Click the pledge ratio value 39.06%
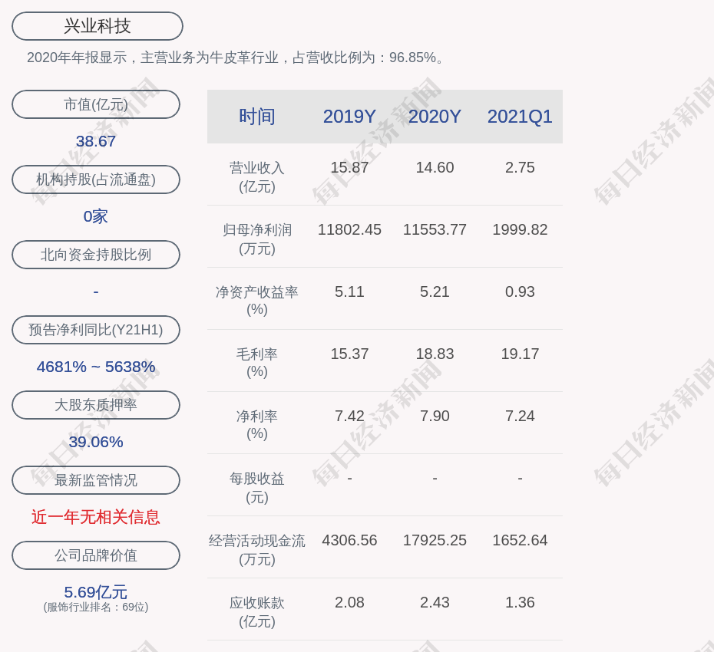714x652 pixels. coord(96,441)
